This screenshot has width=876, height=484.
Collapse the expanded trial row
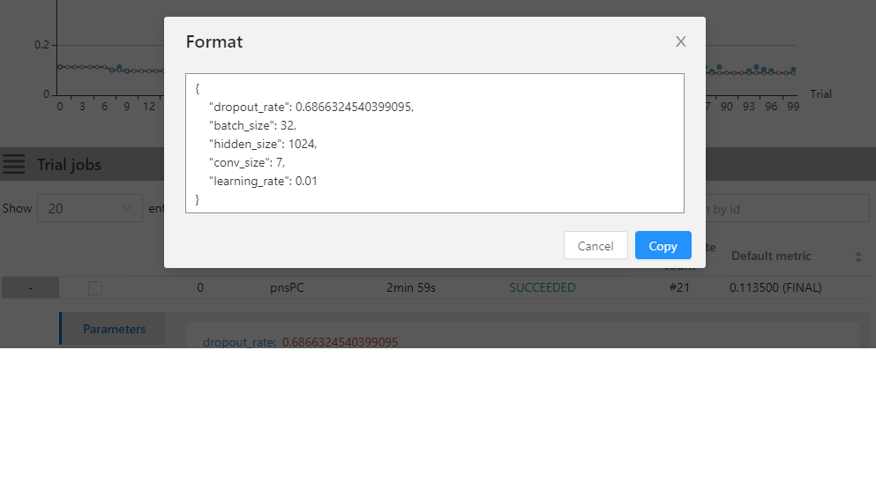(30, 287)
